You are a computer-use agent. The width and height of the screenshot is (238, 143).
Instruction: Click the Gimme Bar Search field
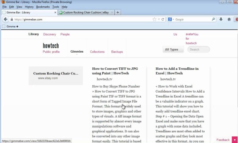199,50
